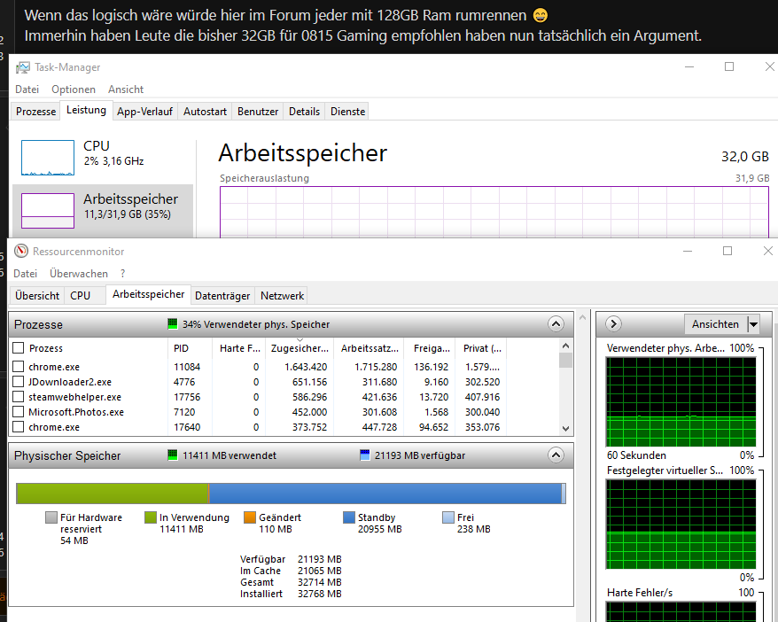Select the steamwebhelper.exe process name

point(75,397)
